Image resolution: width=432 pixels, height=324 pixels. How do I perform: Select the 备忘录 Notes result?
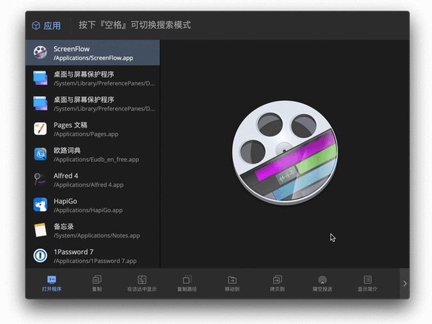[92, 231]
